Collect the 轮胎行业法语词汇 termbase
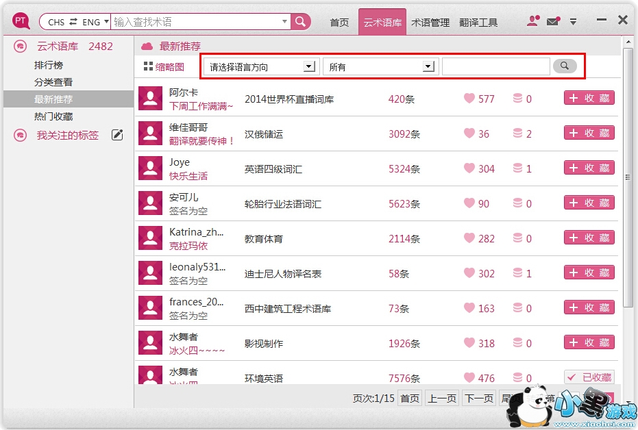Image resolution: width=638 pixels, height=430 pixels. pyautogui.click(x=589, y=203)
